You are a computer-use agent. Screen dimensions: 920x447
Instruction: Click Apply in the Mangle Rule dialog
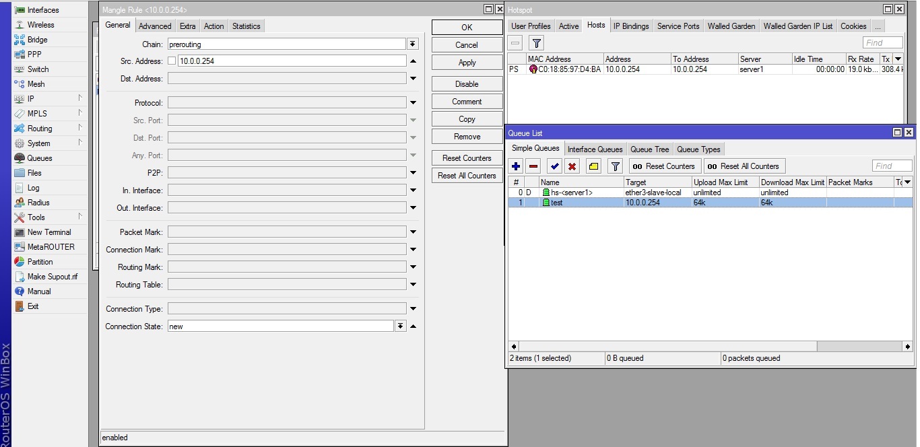click(x=467, y=63)
